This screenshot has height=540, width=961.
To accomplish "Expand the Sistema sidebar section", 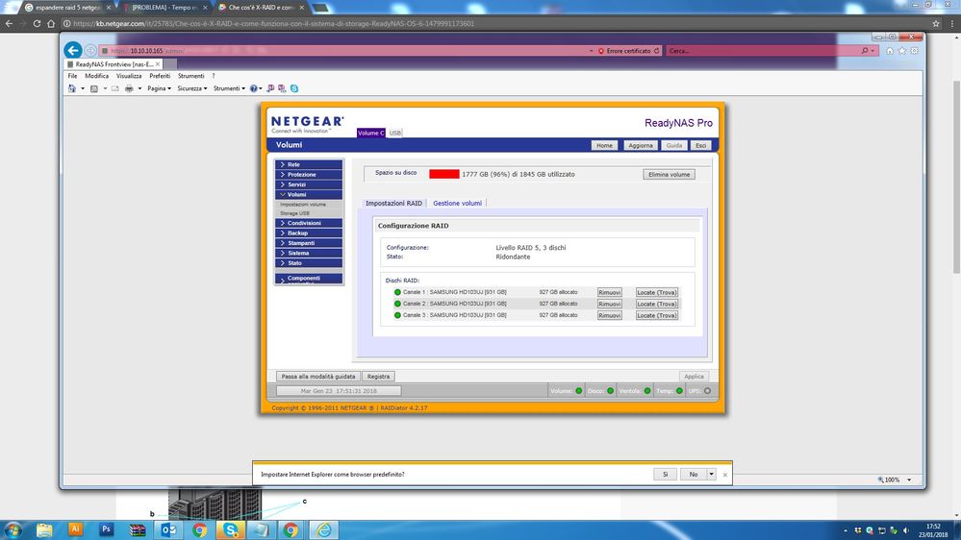I will pos(309,253).
